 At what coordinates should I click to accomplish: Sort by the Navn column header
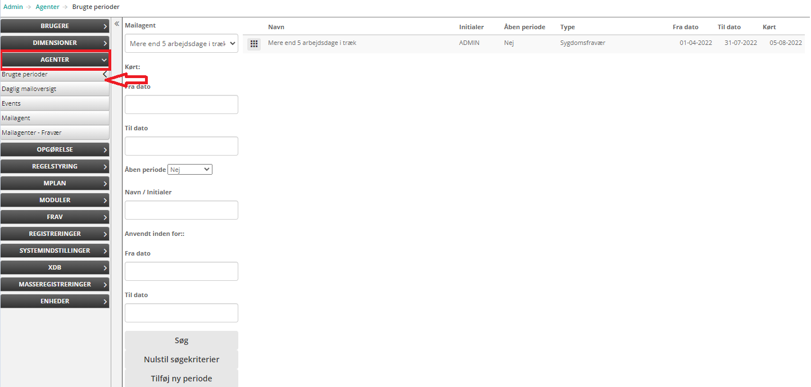tap(276, 27)
